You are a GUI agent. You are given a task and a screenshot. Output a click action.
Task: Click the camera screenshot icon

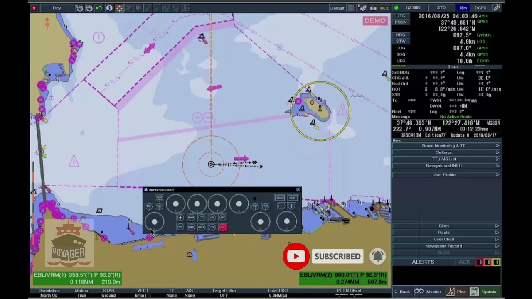(373, 8)
